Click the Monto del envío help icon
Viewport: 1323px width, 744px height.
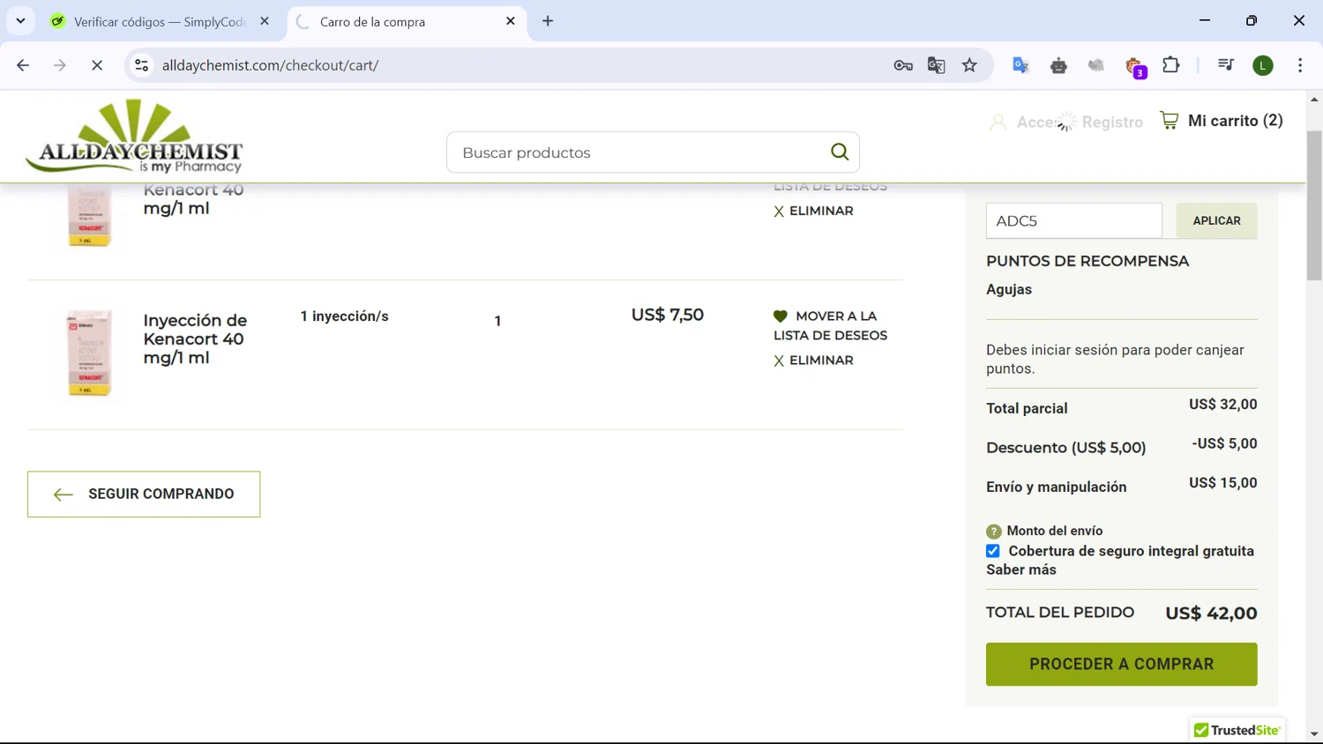[x=994, y=532]
